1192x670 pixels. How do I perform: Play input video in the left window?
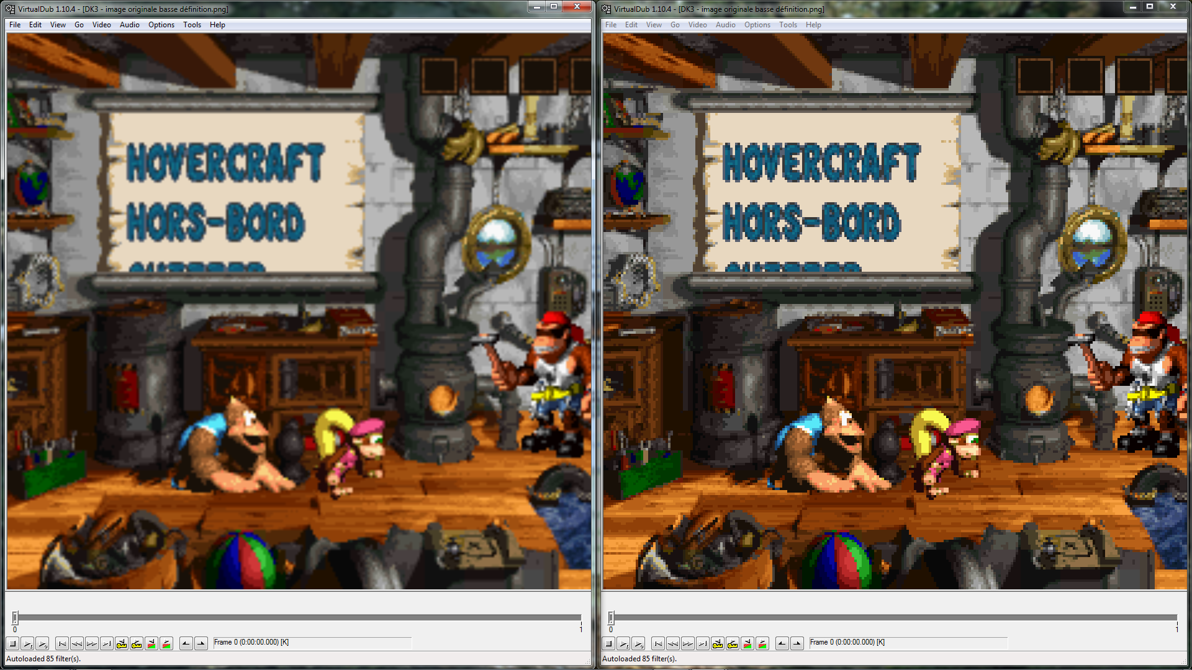[27, 643]
